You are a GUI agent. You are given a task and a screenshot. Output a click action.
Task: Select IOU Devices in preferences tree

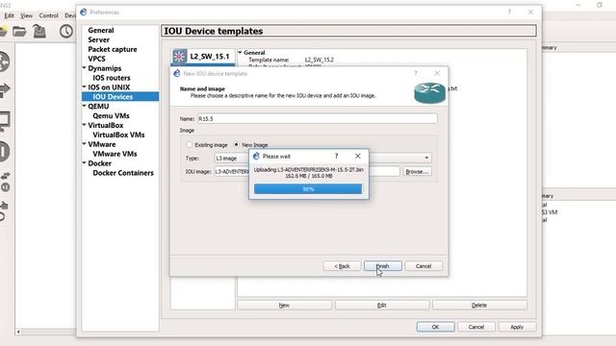click(x=120, y=96)
